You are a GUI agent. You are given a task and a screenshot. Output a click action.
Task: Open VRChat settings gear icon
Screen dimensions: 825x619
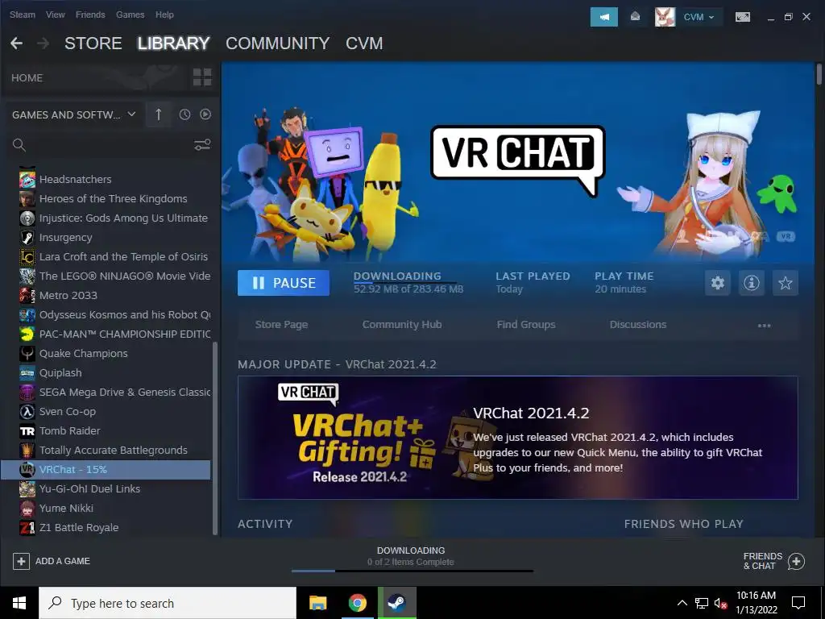718,283
